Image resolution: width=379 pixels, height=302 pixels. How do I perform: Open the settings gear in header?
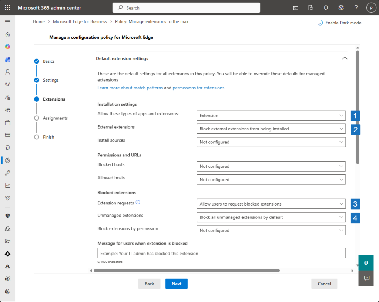341,8
